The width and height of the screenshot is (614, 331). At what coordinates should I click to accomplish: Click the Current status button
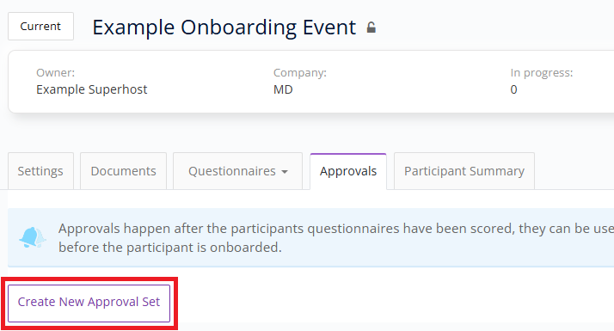[x=40, y=27]
